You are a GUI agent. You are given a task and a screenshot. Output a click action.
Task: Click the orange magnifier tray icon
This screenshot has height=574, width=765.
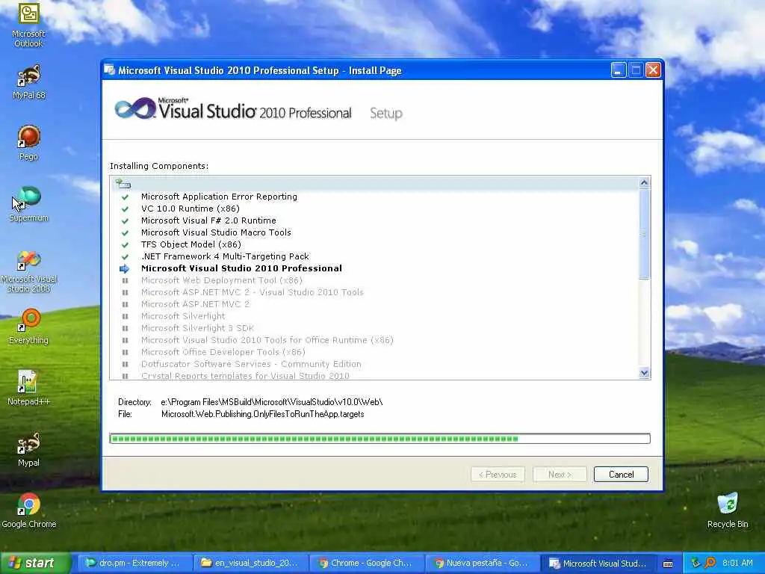point(710,563)
